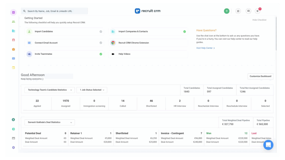The image size is (285, 160).
Task: Open the Technology Team's Candidate Statistics dropdown
Action: (x=49, y=90)
